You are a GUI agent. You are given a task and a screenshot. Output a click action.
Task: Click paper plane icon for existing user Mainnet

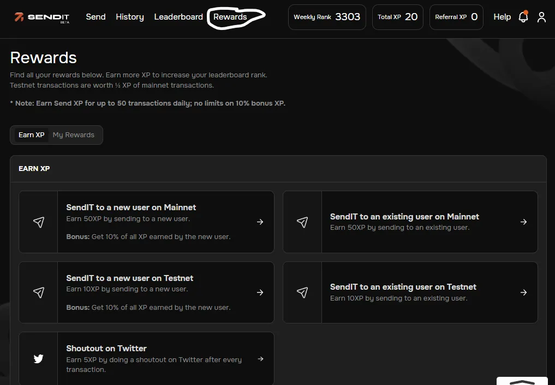point(302,222)
